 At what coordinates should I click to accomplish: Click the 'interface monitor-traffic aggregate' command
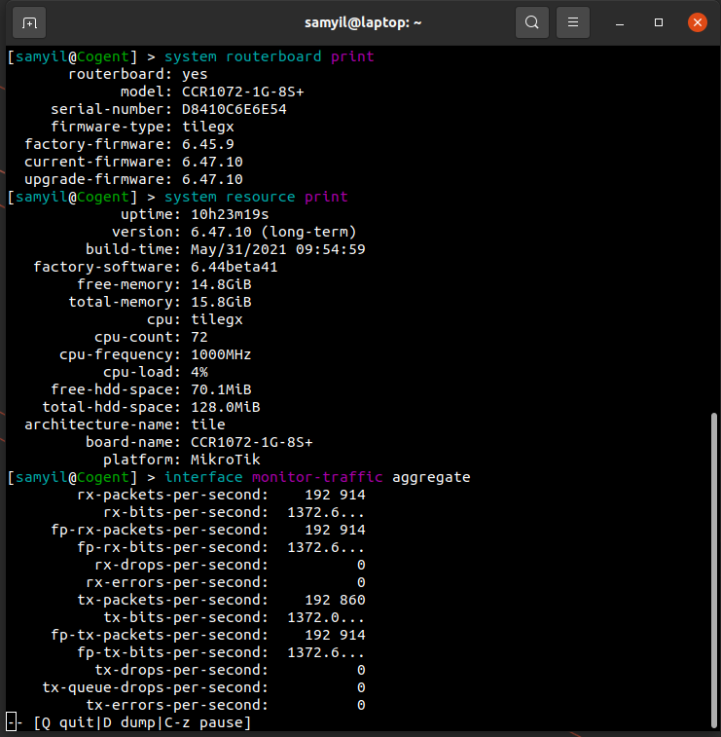(x=317, y=477)
